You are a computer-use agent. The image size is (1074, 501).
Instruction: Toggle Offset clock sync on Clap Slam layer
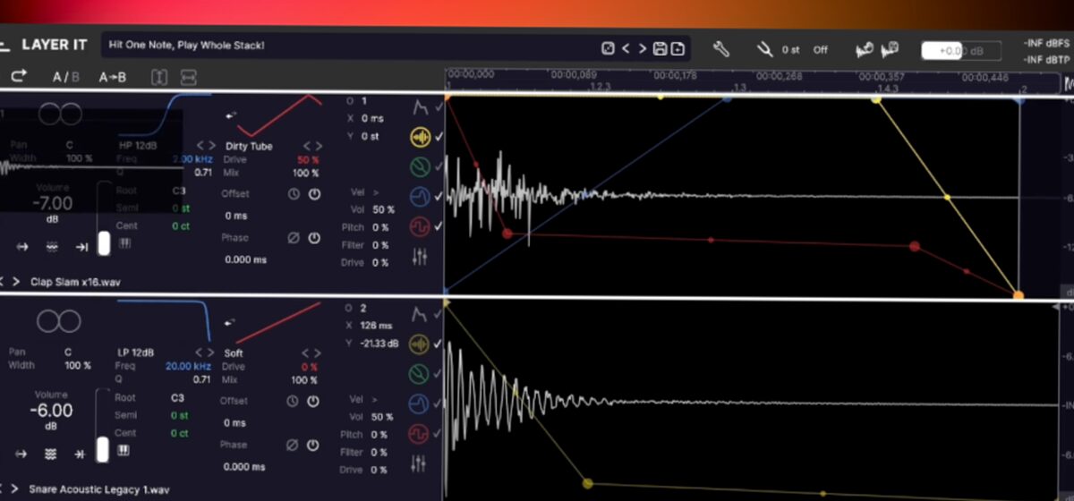point(294,194)
